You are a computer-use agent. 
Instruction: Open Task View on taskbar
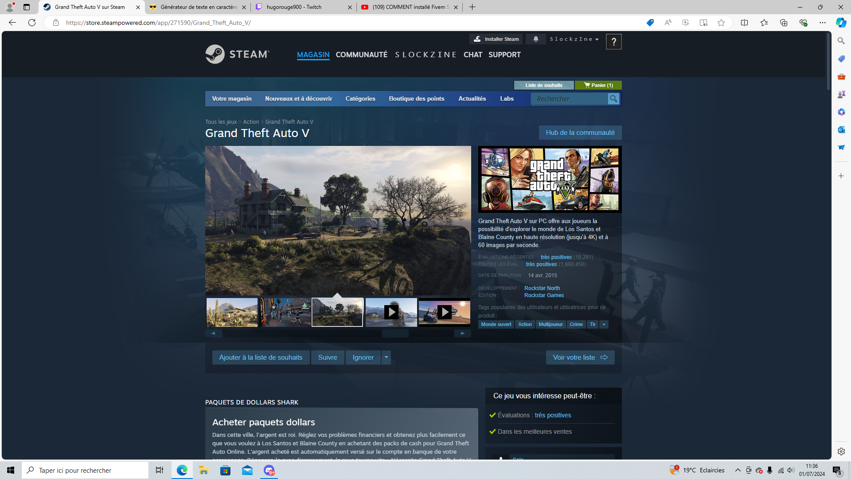(160, 470)
